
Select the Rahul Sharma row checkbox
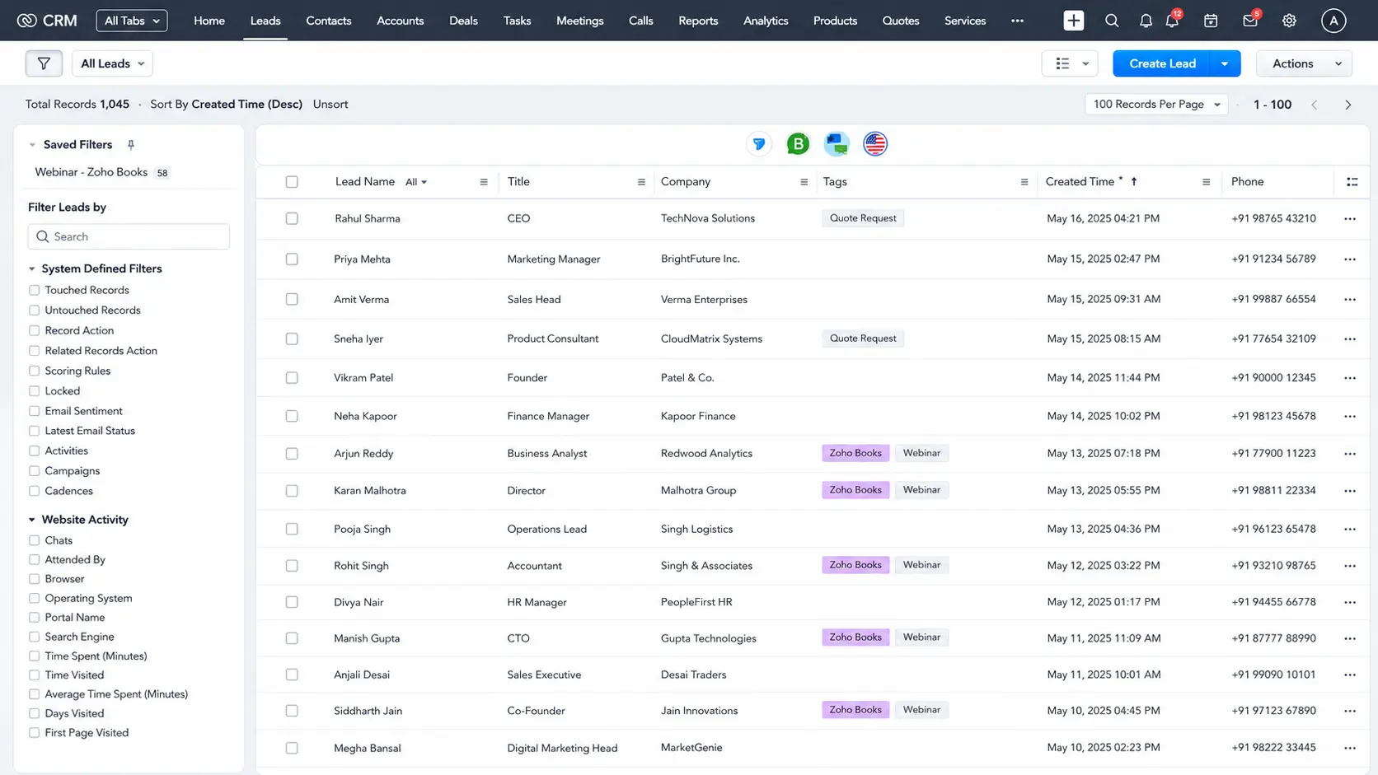[x=292, y=218]
